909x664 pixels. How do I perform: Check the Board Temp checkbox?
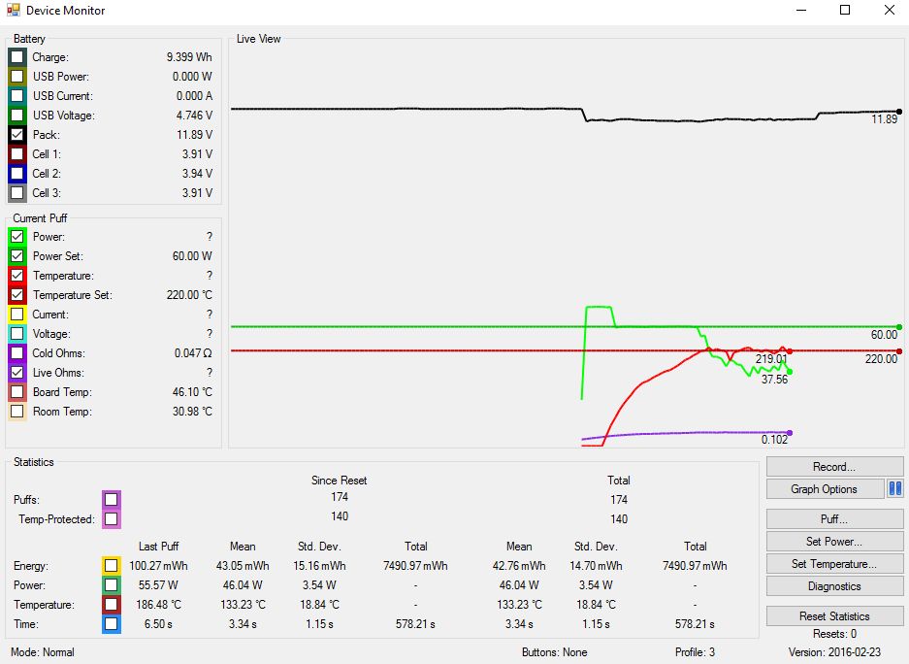point(17,392)
